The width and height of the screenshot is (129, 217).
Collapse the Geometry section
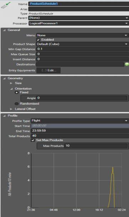[x=4, y=78]
